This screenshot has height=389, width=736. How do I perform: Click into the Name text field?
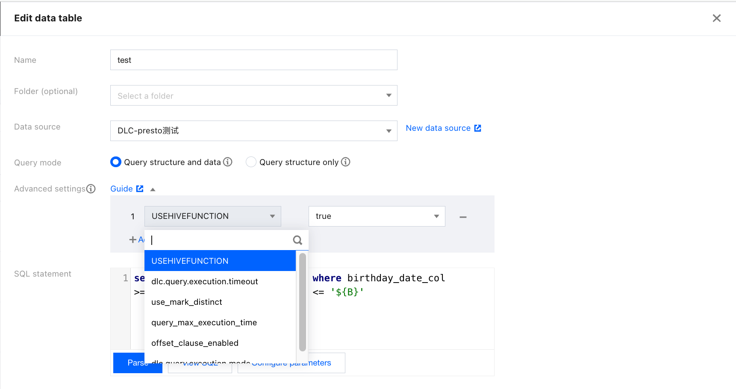click(x=253, y=60)
